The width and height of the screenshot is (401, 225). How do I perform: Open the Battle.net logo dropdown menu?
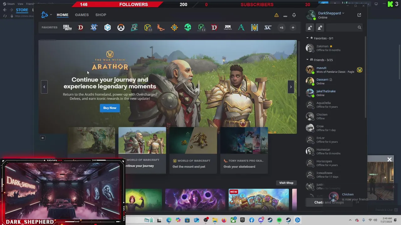pyautogui.click(x=46, y=15)
